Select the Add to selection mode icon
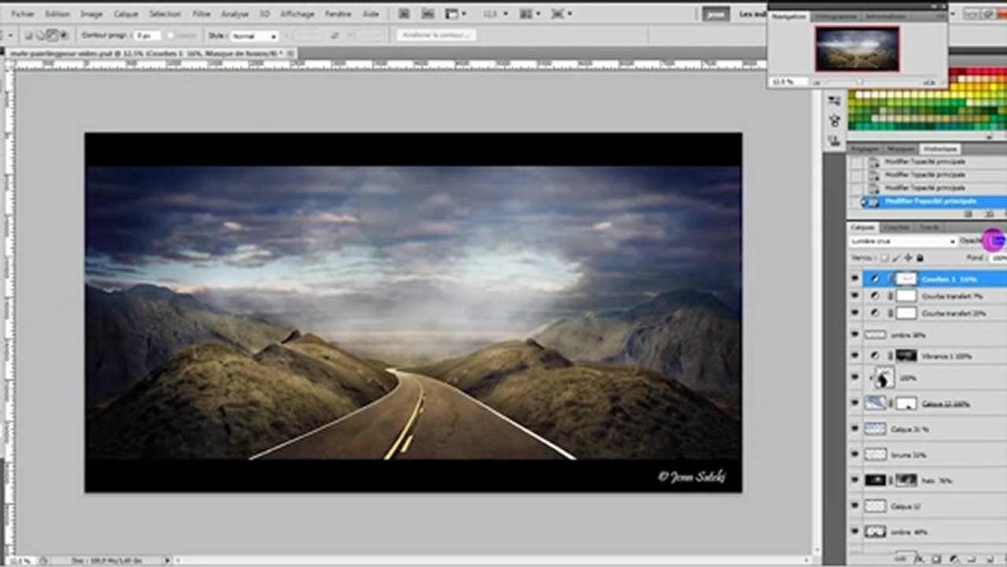 39,35
